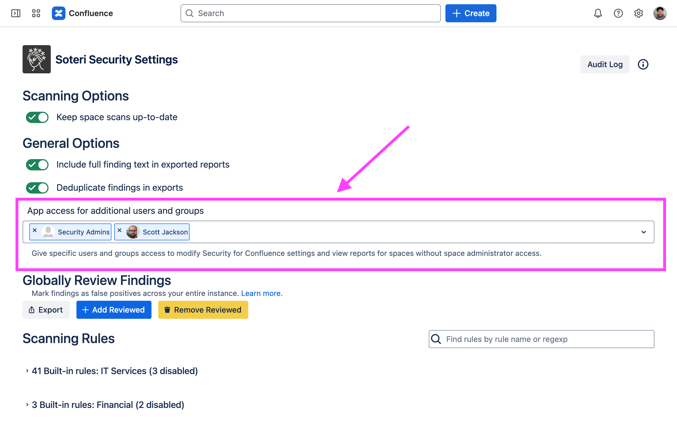Screen dimensions: 677x426
Task: Click the Confluence logo icon
Action: coord(59,13)
